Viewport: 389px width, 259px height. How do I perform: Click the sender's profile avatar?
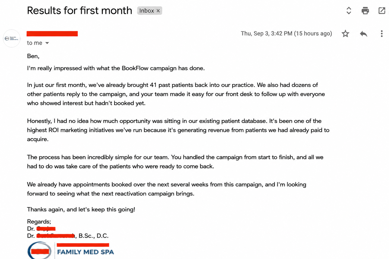tap(12, 38)
